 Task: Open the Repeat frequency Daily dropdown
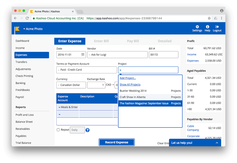[x=77, y=130]
